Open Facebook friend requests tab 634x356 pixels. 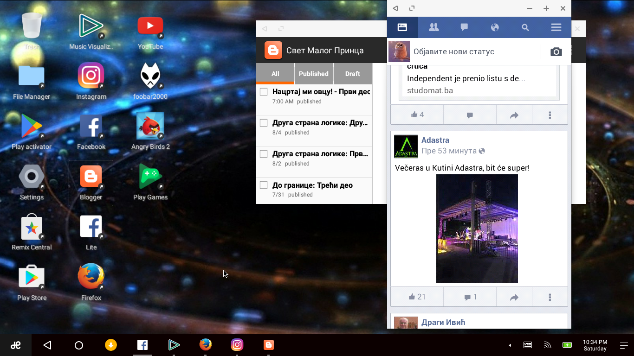tap(433, 27)
